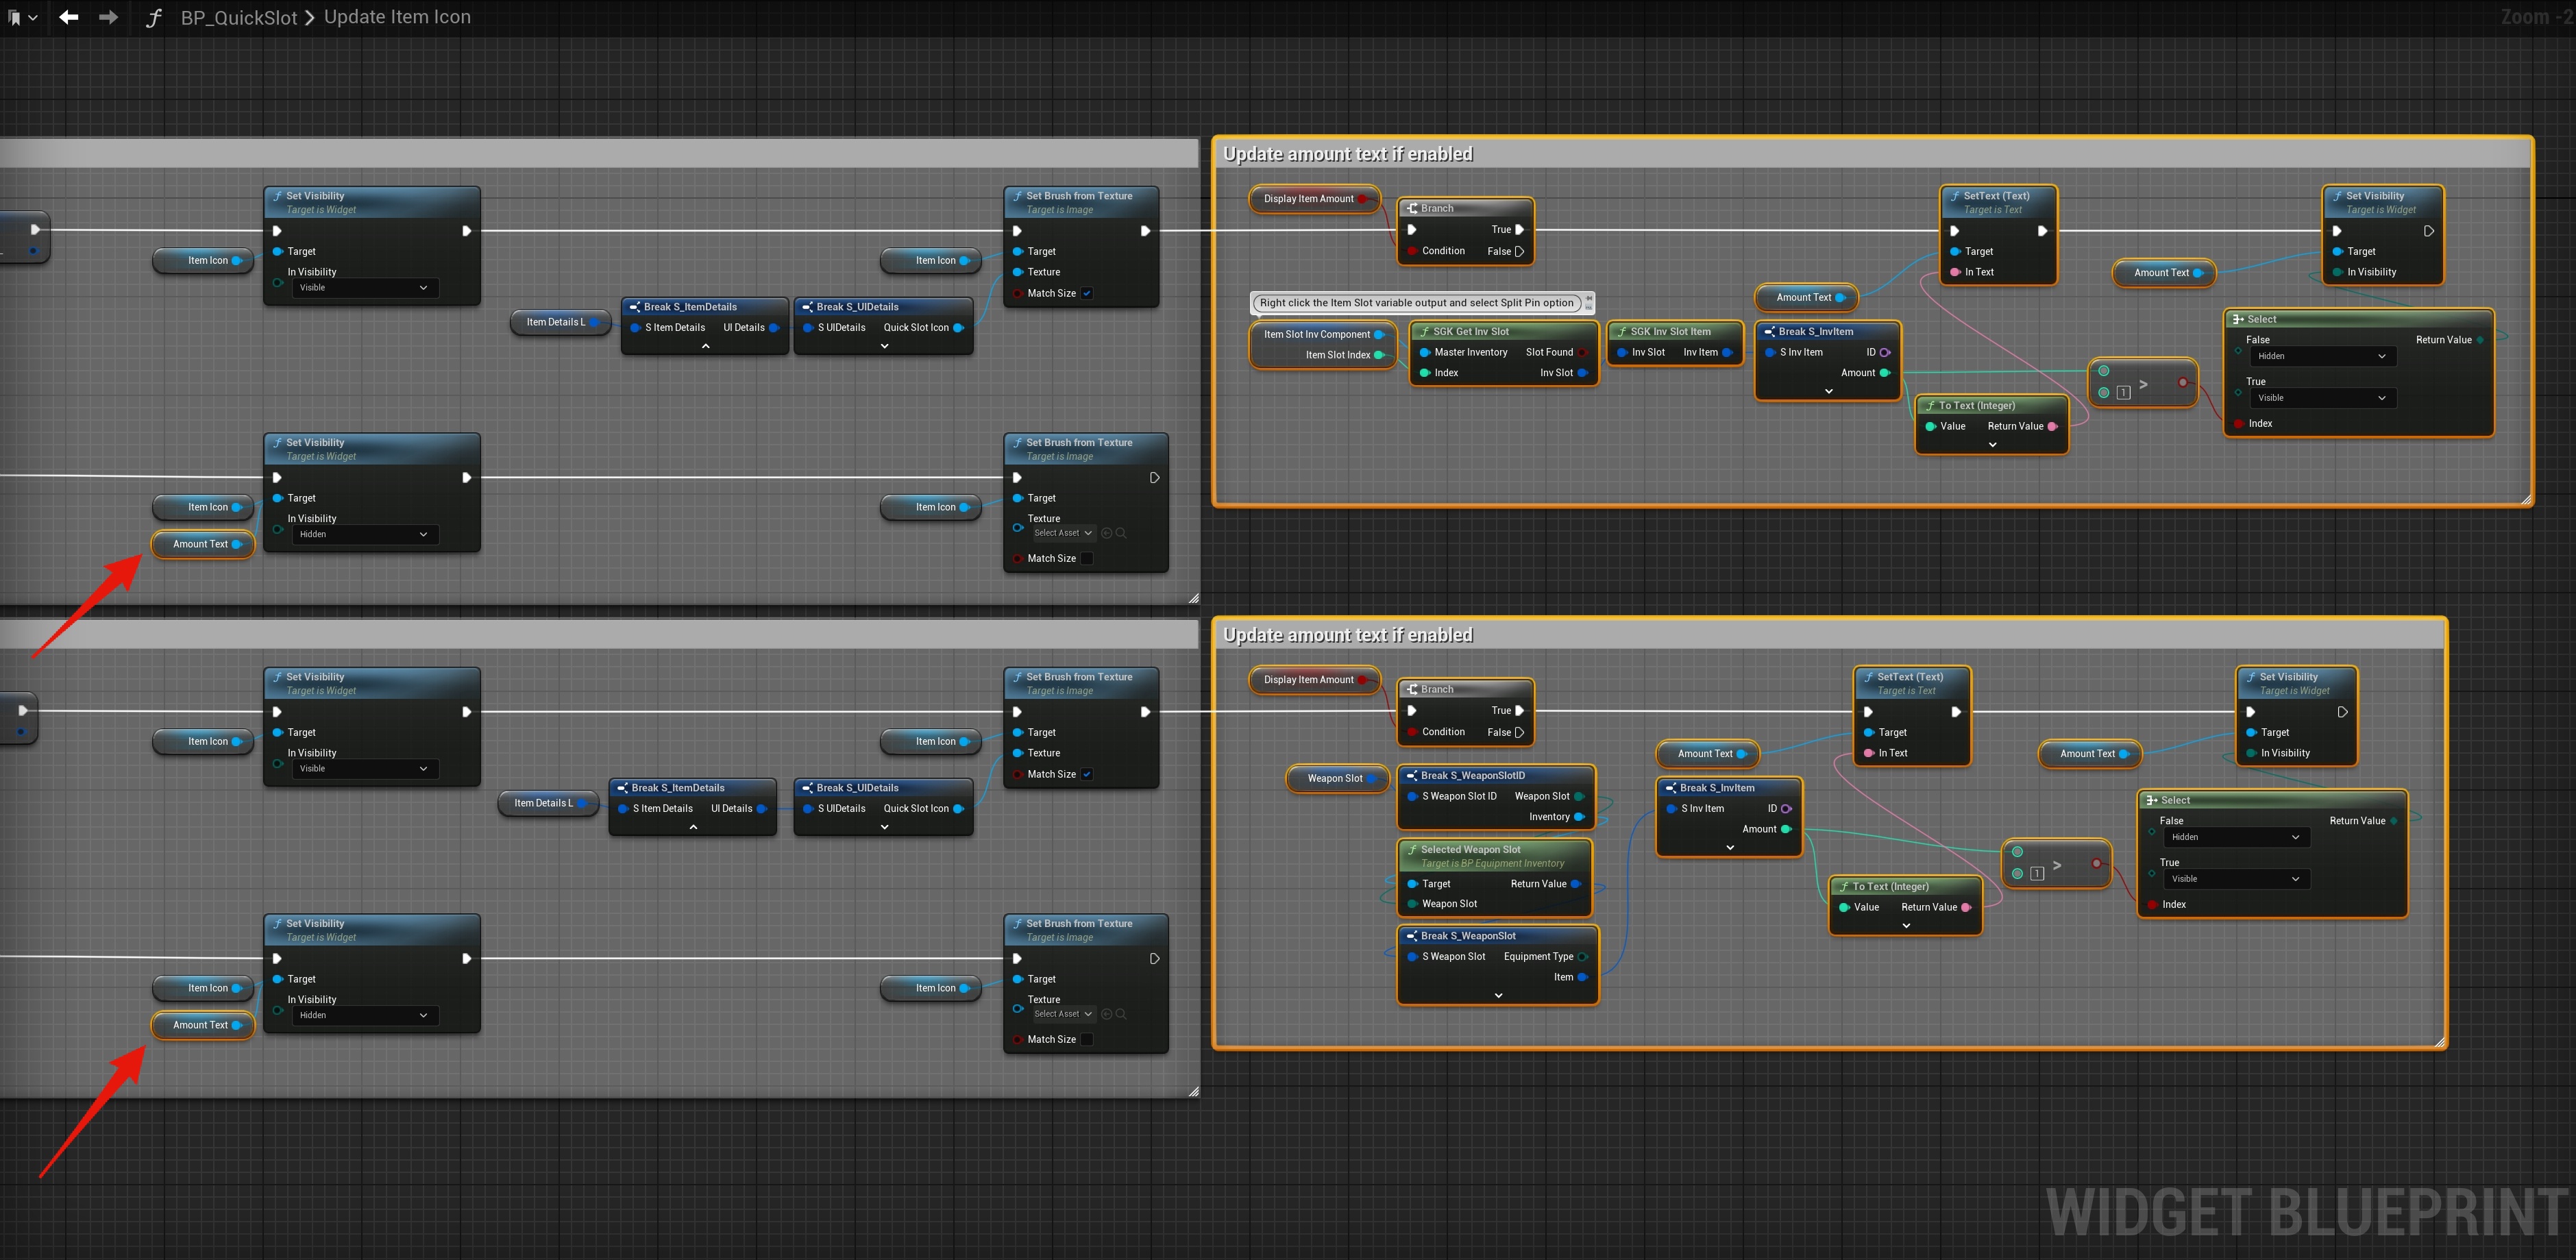Viewport: 2576px width, 1260px height.
Task: Open the bookmarks dropdown at top left
Action: coord(22,18)
